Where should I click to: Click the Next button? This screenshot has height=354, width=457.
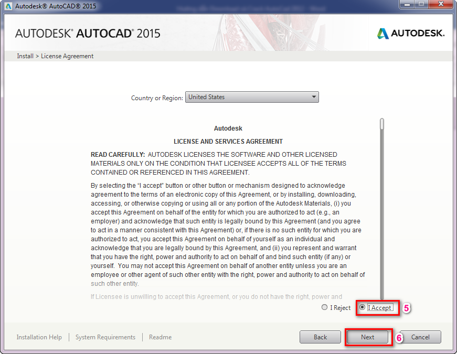pyautogui.click(x=367, y=337)
